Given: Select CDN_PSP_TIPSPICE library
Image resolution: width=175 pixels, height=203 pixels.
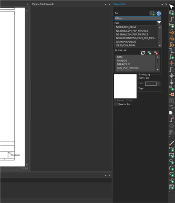Looking at the screenshot, I should pos(136,68).
